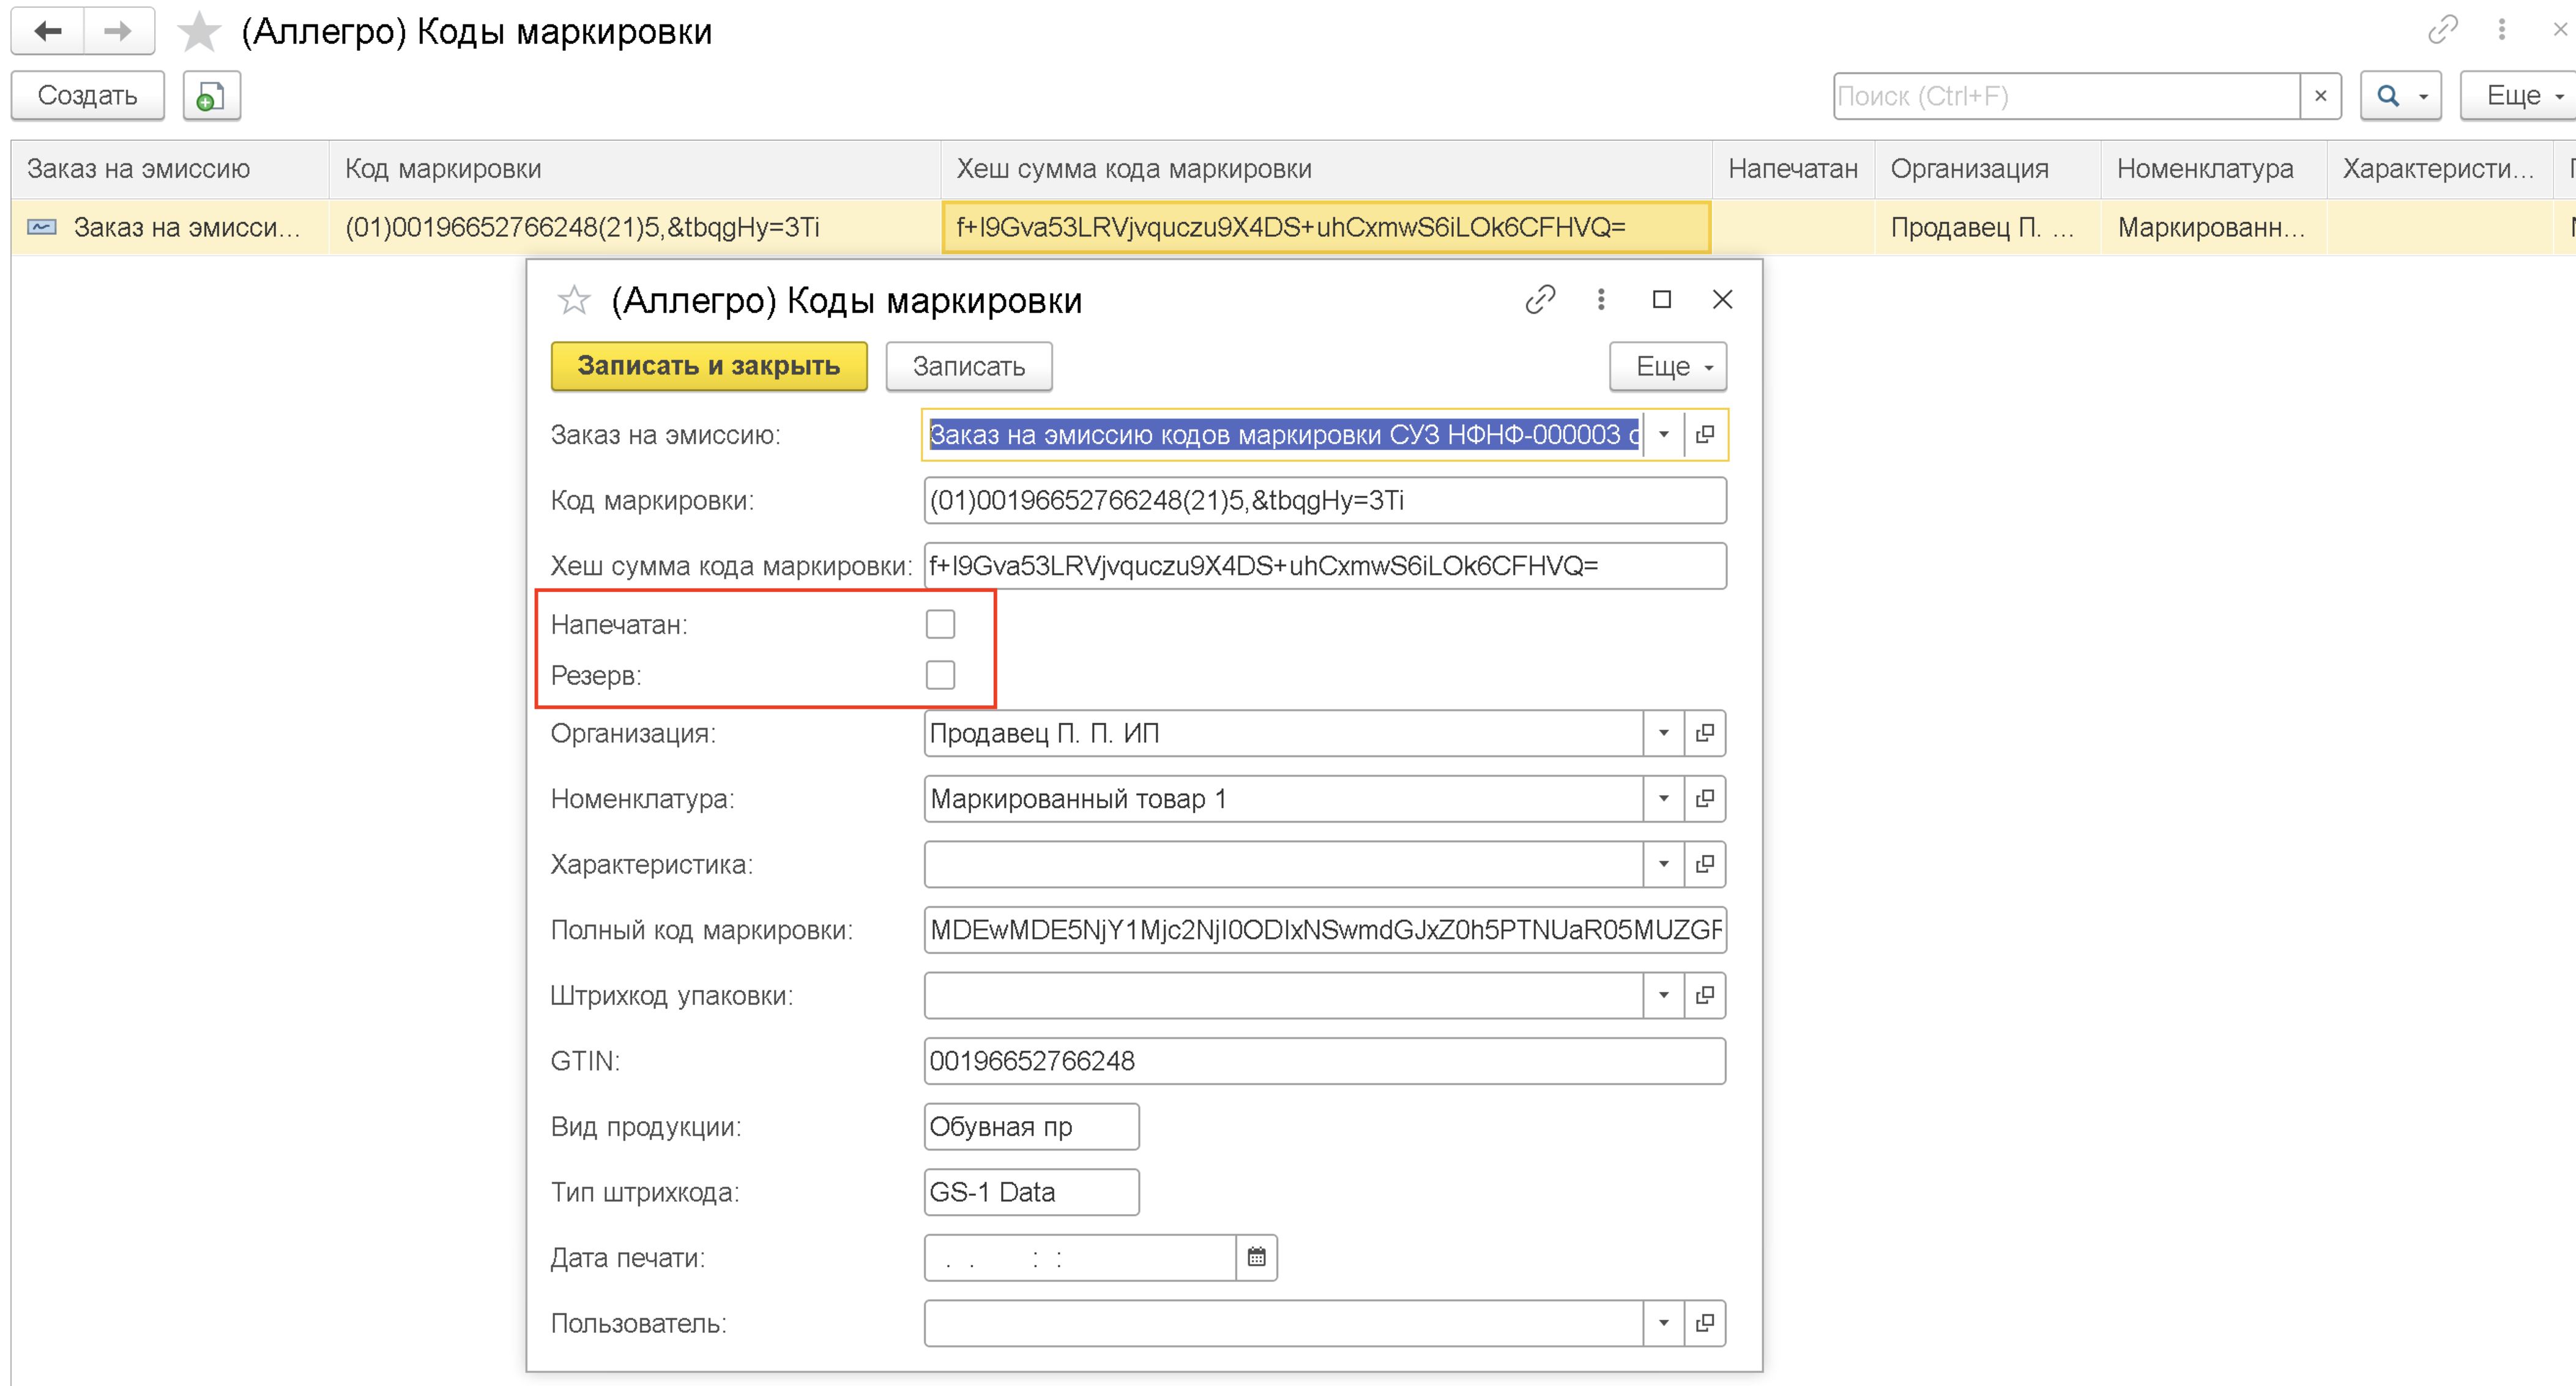Click the magnifier search button
2576x1386 pixels.
tap(2388, 96)
